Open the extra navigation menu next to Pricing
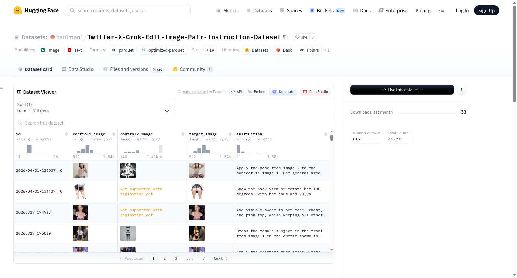The image size is (517, 278). click(441, 11)
